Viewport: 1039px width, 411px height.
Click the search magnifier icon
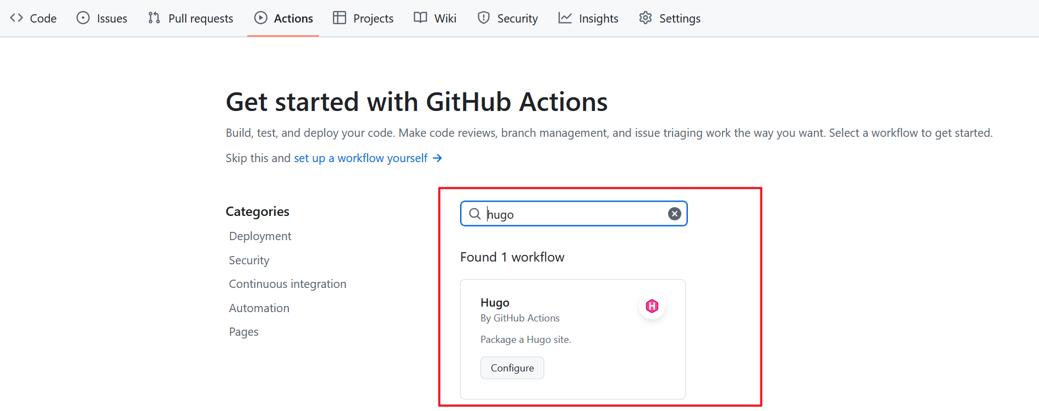(x=475, y=214)
